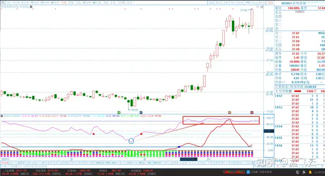This screenshot has width=325, height=176.
Task: Open the F10 company info button
Action: [248, 3]
